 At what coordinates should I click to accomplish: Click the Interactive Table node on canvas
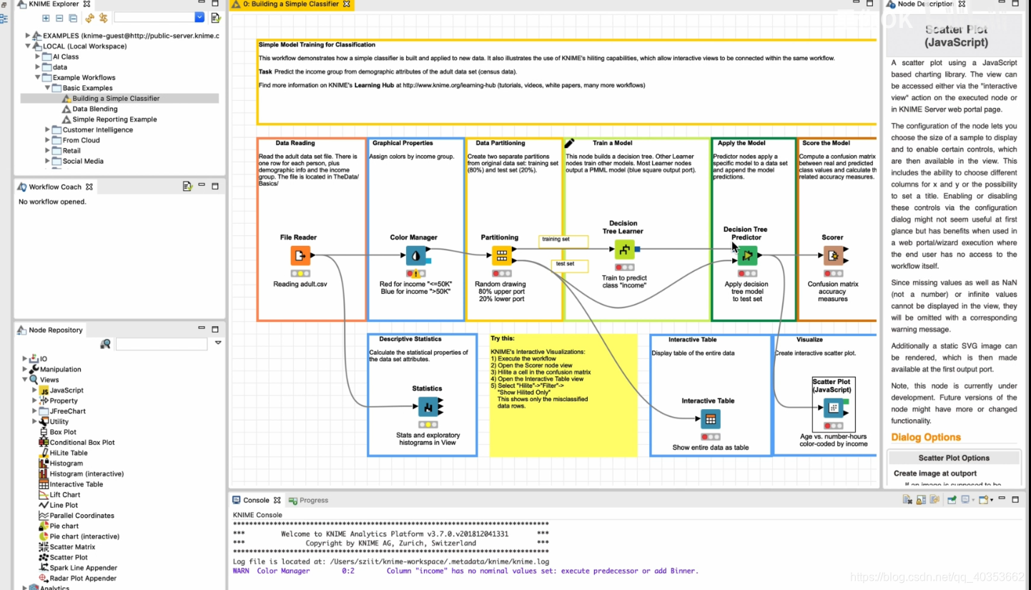pyautogui.click(x=710, y=419)
